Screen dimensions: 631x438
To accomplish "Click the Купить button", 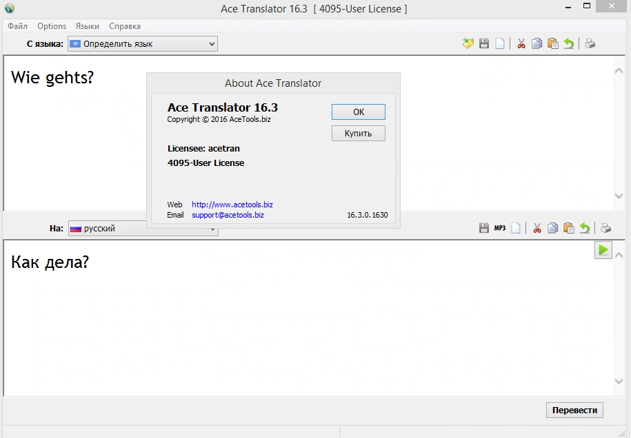I will [359, 134].
